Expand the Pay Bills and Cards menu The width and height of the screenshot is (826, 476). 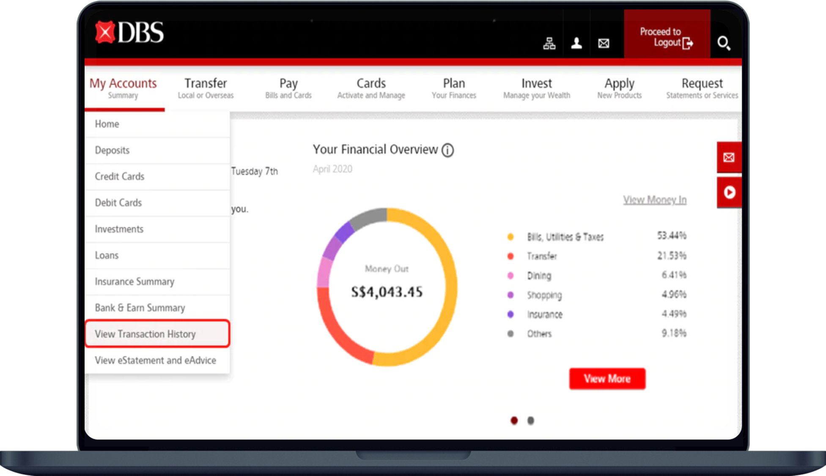tap(288, 88)
